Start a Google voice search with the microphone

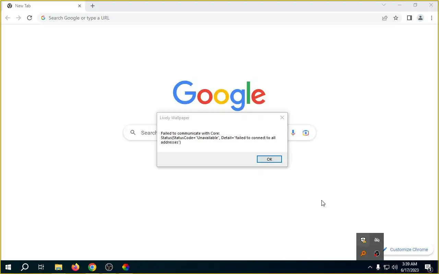(x=293, y=133)
